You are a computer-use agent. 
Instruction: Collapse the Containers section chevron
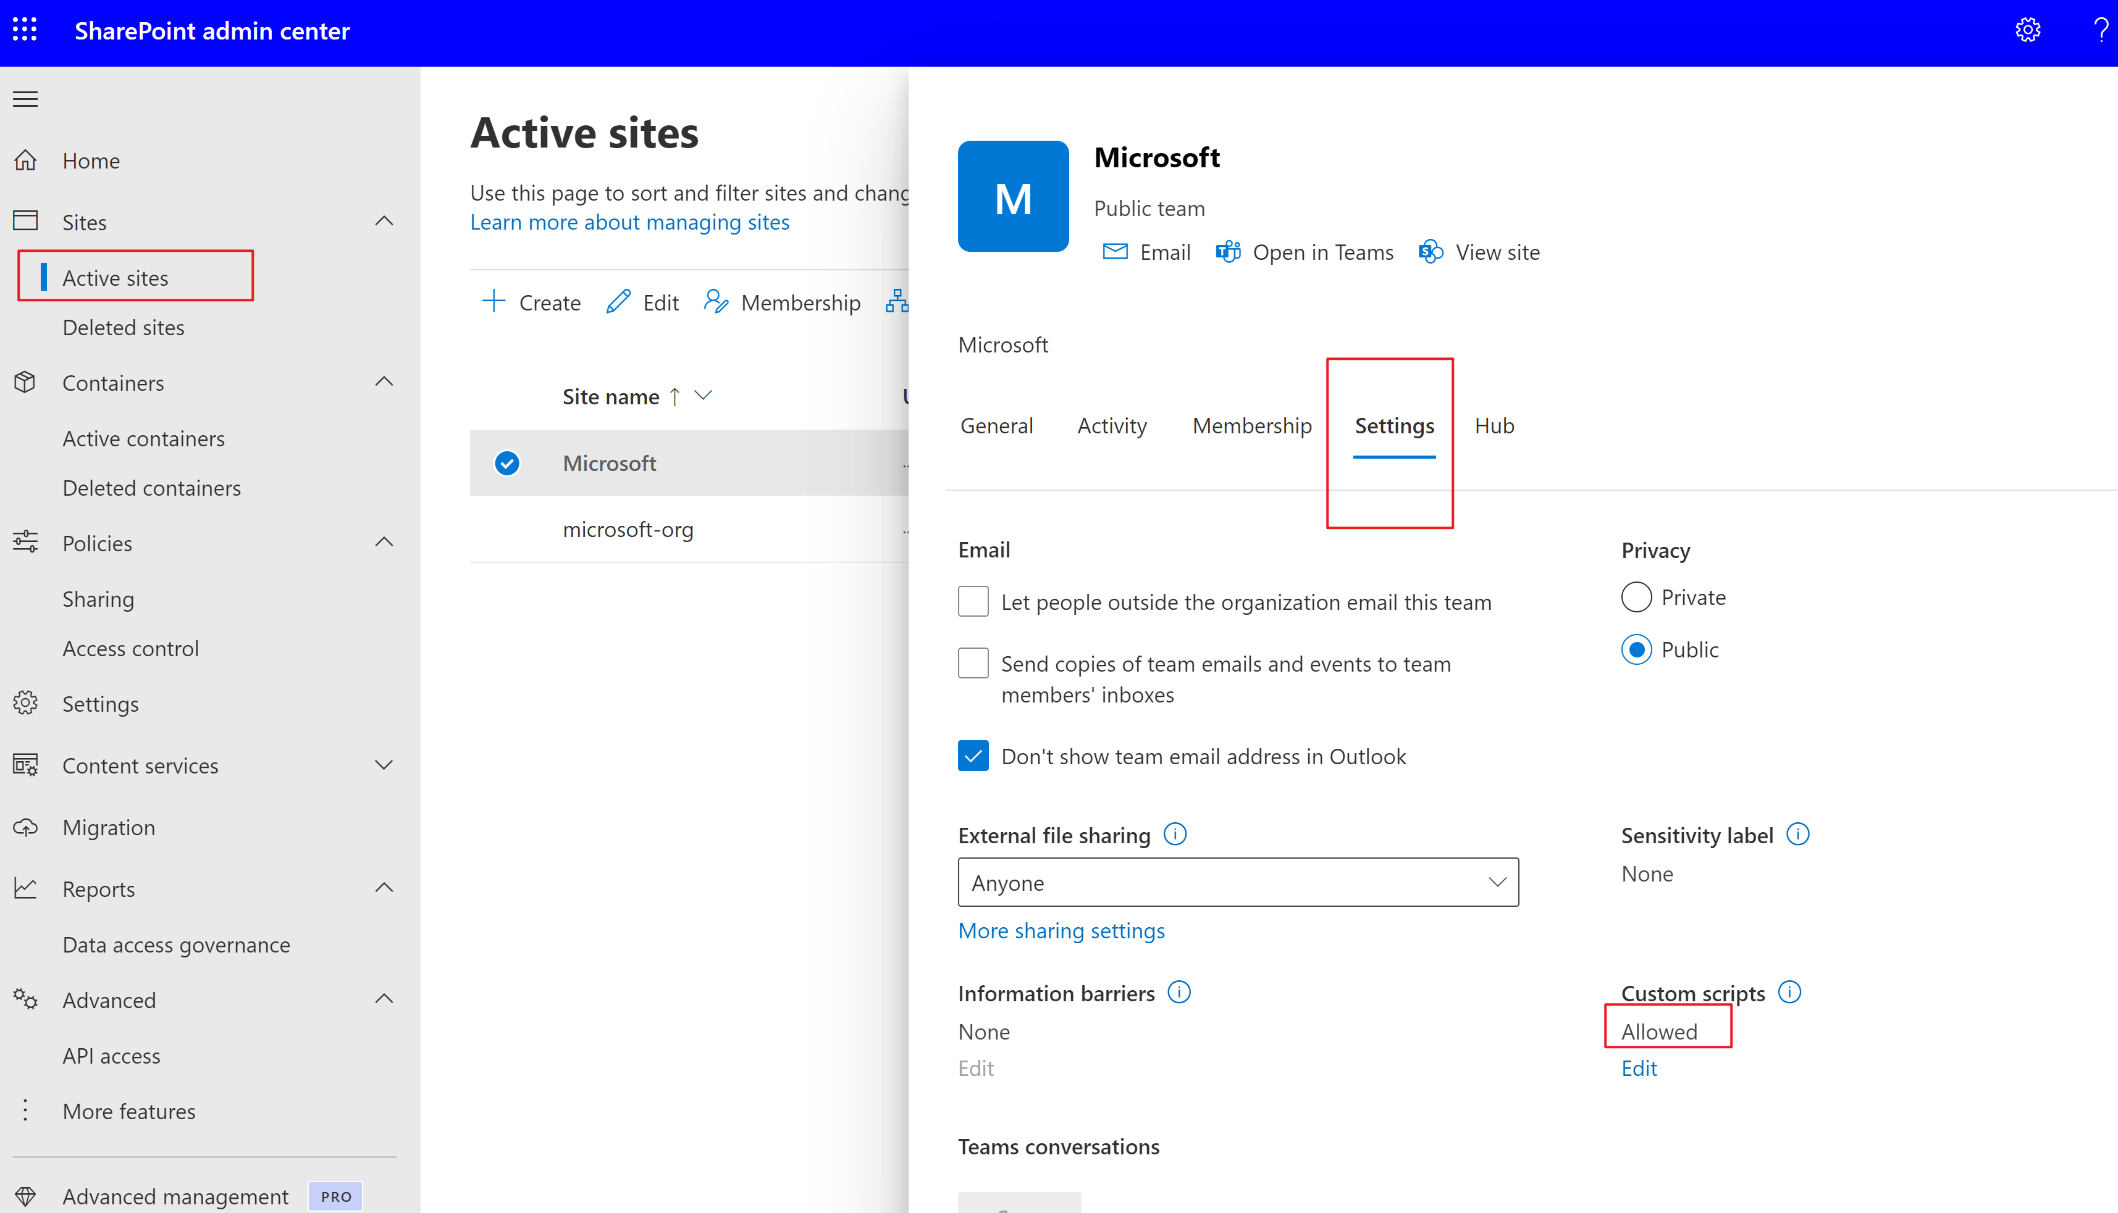384,382
